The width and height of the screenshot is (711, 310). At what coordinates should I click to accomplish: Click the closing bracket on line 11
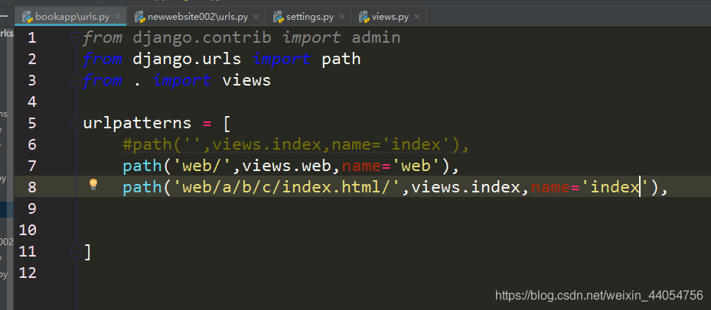[x=87, y=252]
